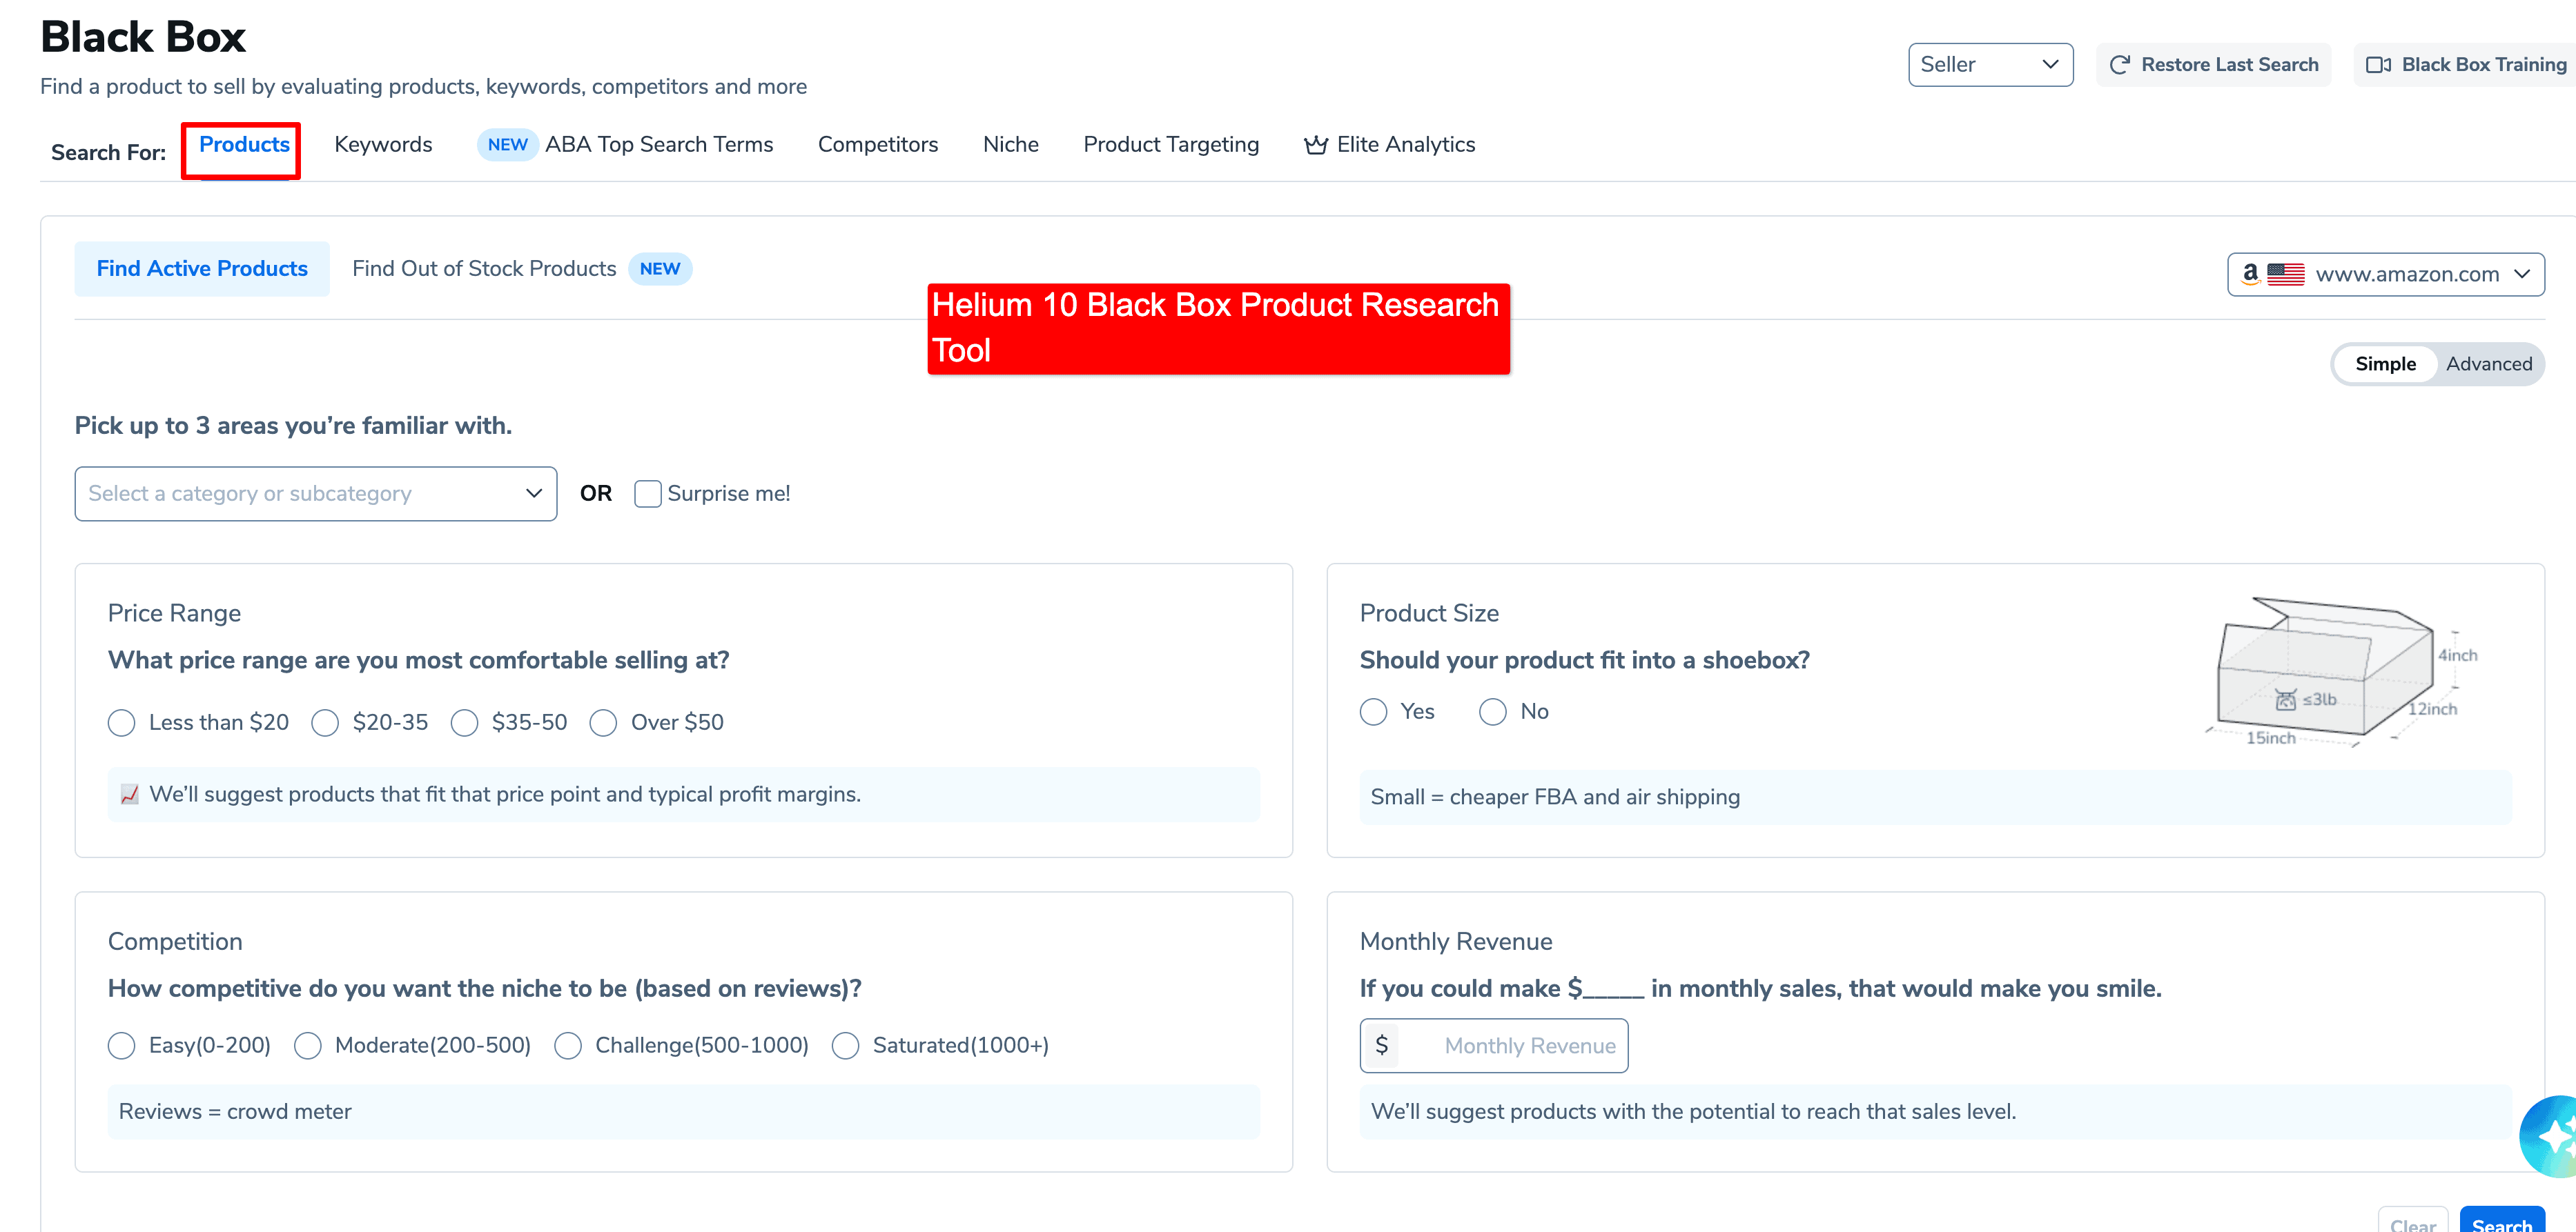
Task: Select Find Active Products tab
Action: pos(202,269)
